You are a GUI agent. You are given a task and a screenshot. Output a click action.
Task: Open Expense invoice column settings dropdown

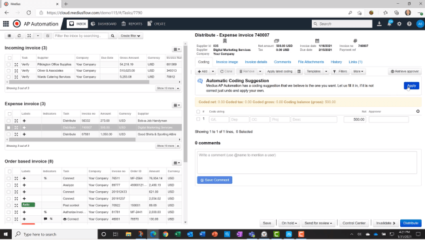[177, 105]
